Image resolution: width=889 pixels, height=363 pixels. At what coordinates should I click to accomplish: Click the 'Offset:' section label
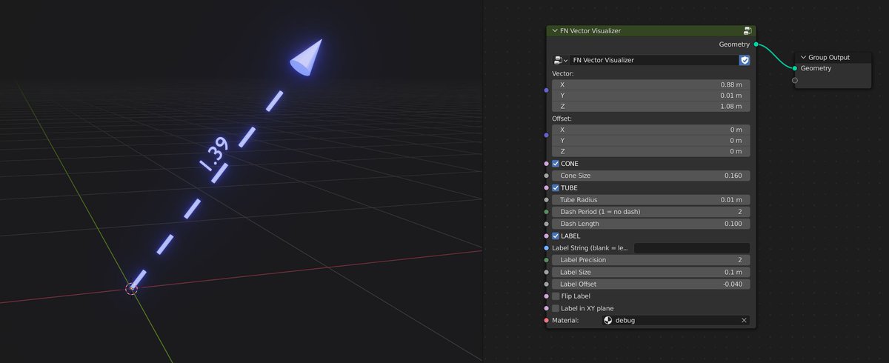pyautogui.click(x=562, y=119)
